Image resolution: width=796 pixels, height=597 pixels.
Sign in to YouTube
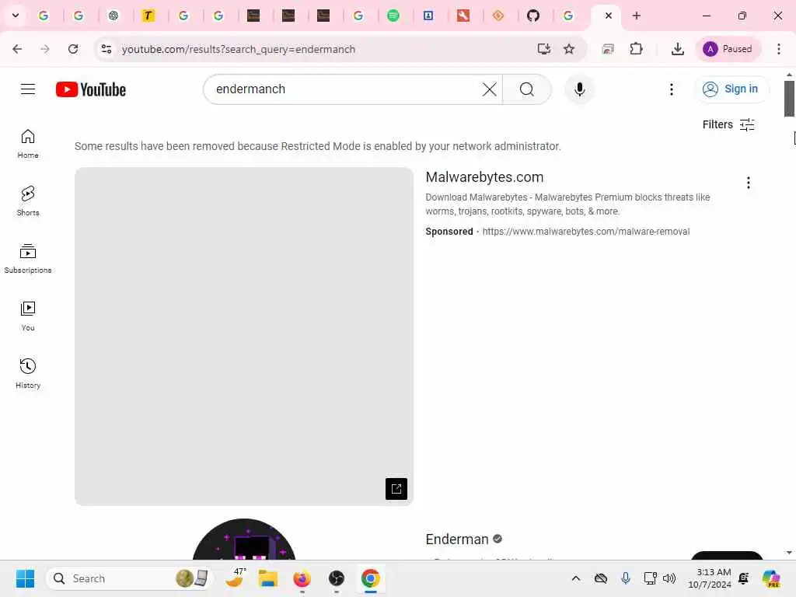(731, 89)
